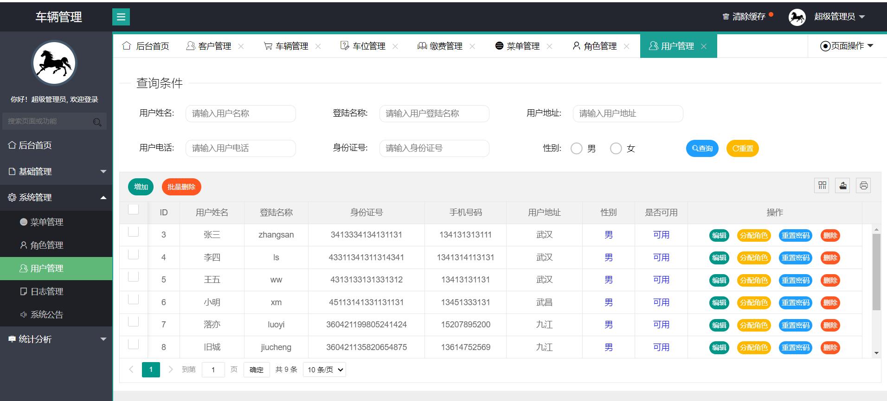Switch to the 后台首页 tab
The width and height of the screenshot is (887, 401).
point(146,46)
